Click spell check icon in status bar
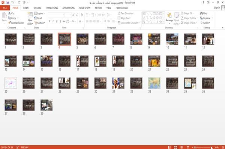This screenshot has height=149, width=225. click(17, 147)
